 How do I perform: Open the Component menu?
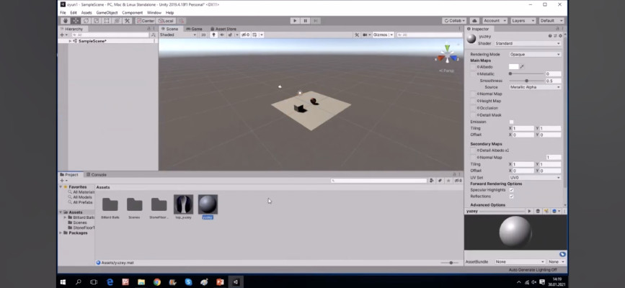[x=133, y=13]
